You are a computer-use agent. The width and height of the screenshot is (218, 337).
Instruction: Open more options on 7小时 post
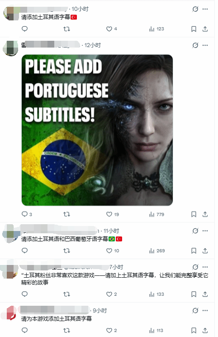[x=205, y=267]
